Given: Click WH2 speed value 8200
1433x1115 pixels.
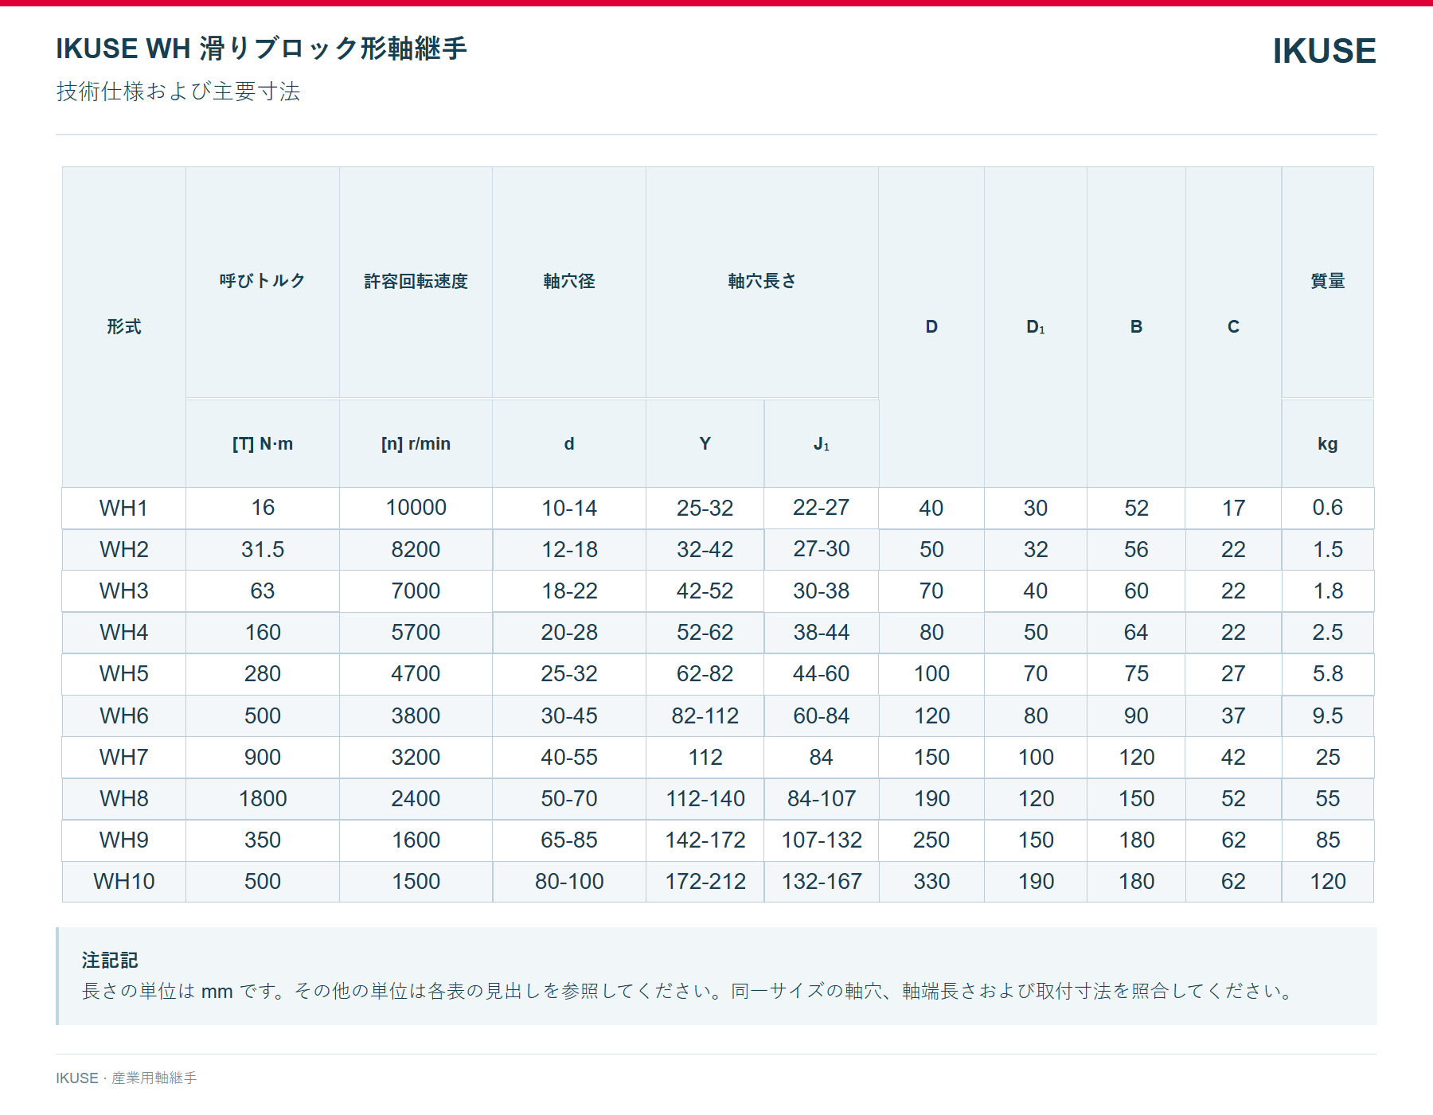Looking at the screenshot, I should [x=416, y=549].
